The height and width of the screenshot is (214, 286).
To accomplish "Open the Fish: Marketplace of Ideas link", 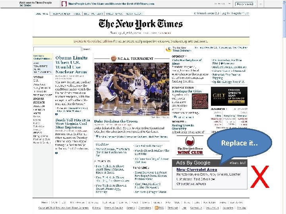I will 187,62.
